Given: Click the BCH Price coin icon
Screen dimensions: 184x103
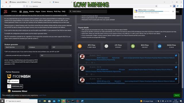Looking at the screenshot, I should (133, 46).
